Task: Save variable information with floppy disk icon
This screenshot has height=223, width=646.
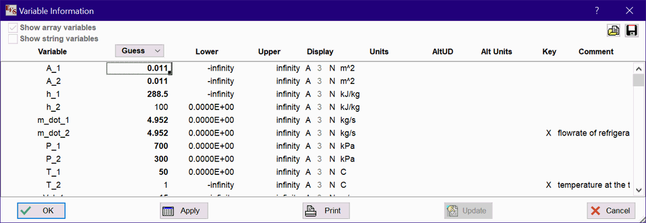Action: pos(631,31)
